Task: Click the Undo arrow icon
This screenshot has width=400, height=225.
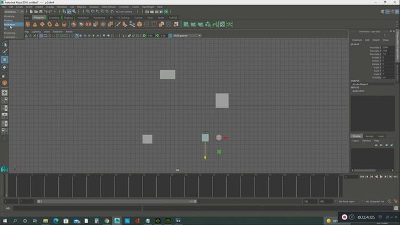Action: pos(46,12)
